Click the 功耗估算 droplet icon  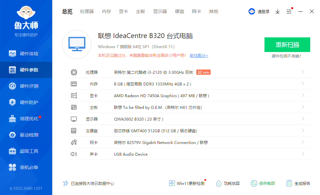[x=218, y=183]
